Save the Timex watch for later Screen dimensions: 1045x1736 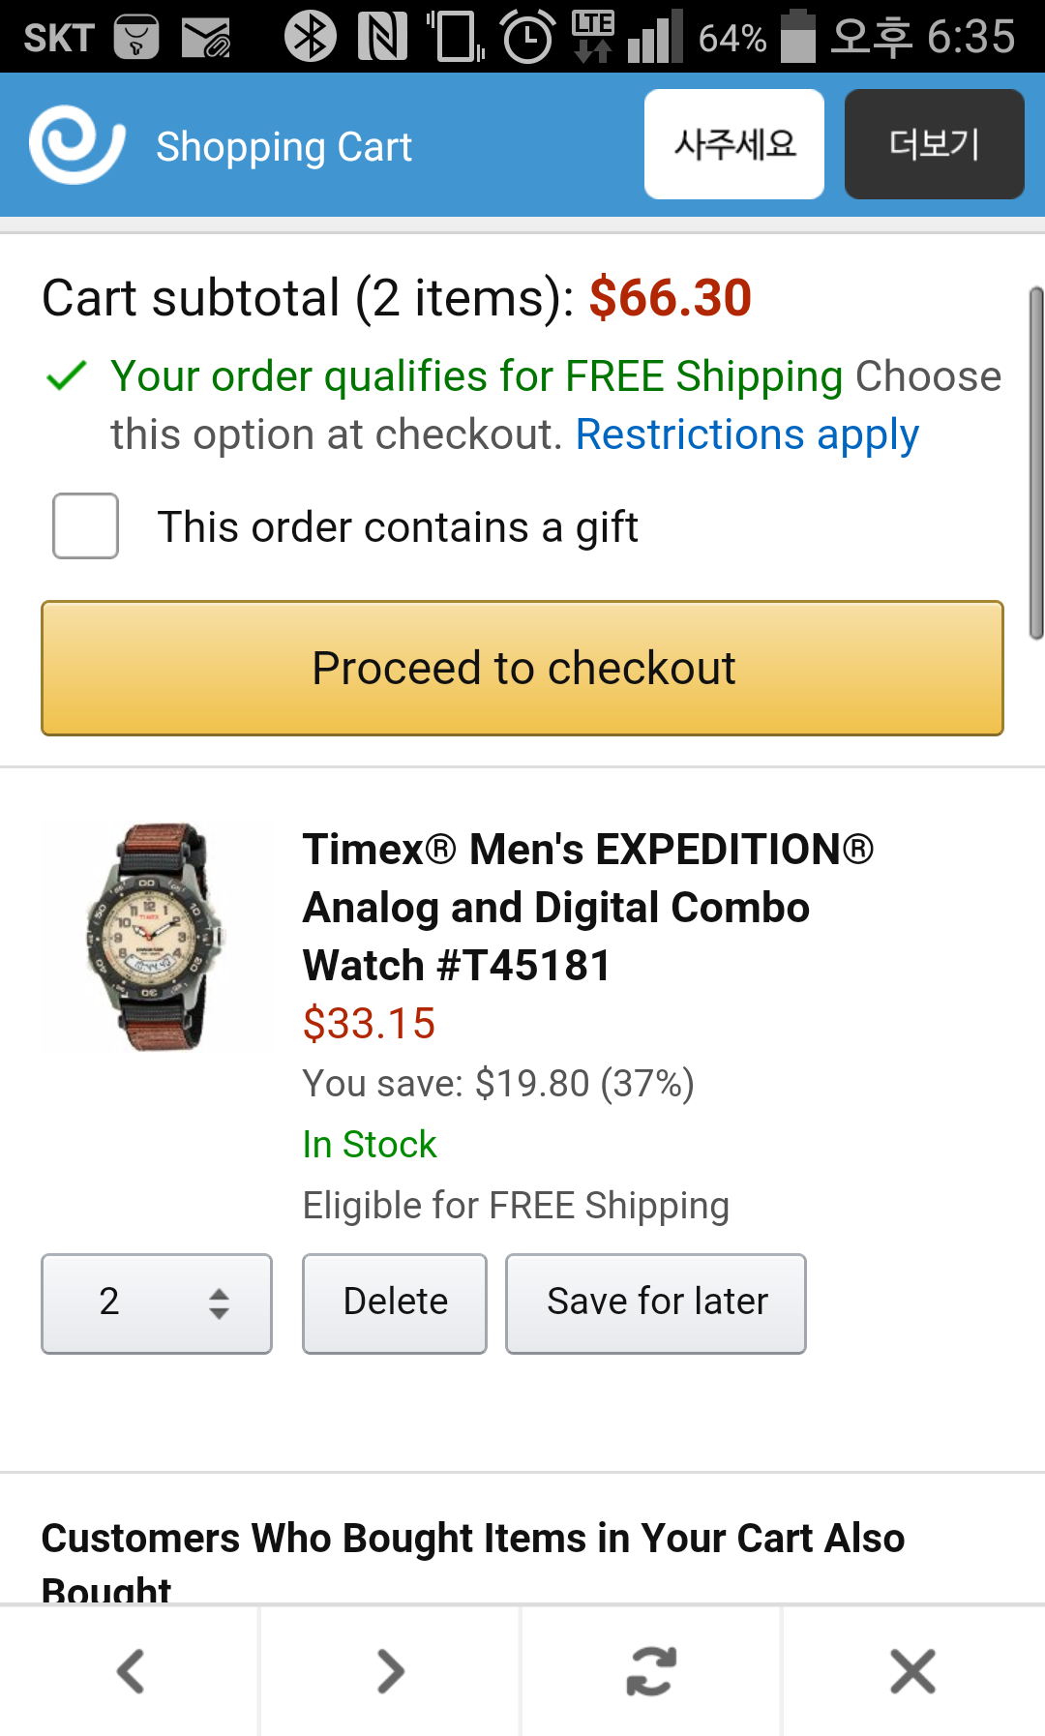656,1303
